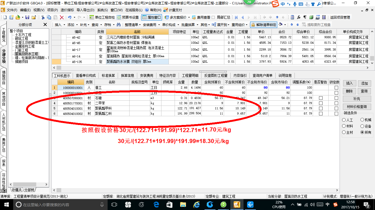Check 锁定数 box for 聚氨酯乙料 row
This screenshot has width=375, height=210.
(x=336, y=113)
